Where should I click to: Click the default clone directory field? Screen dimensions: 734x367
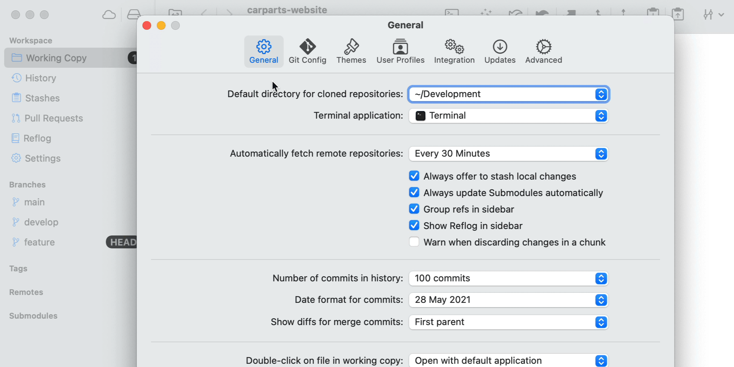pyautogui.click(x=502, y=94)
